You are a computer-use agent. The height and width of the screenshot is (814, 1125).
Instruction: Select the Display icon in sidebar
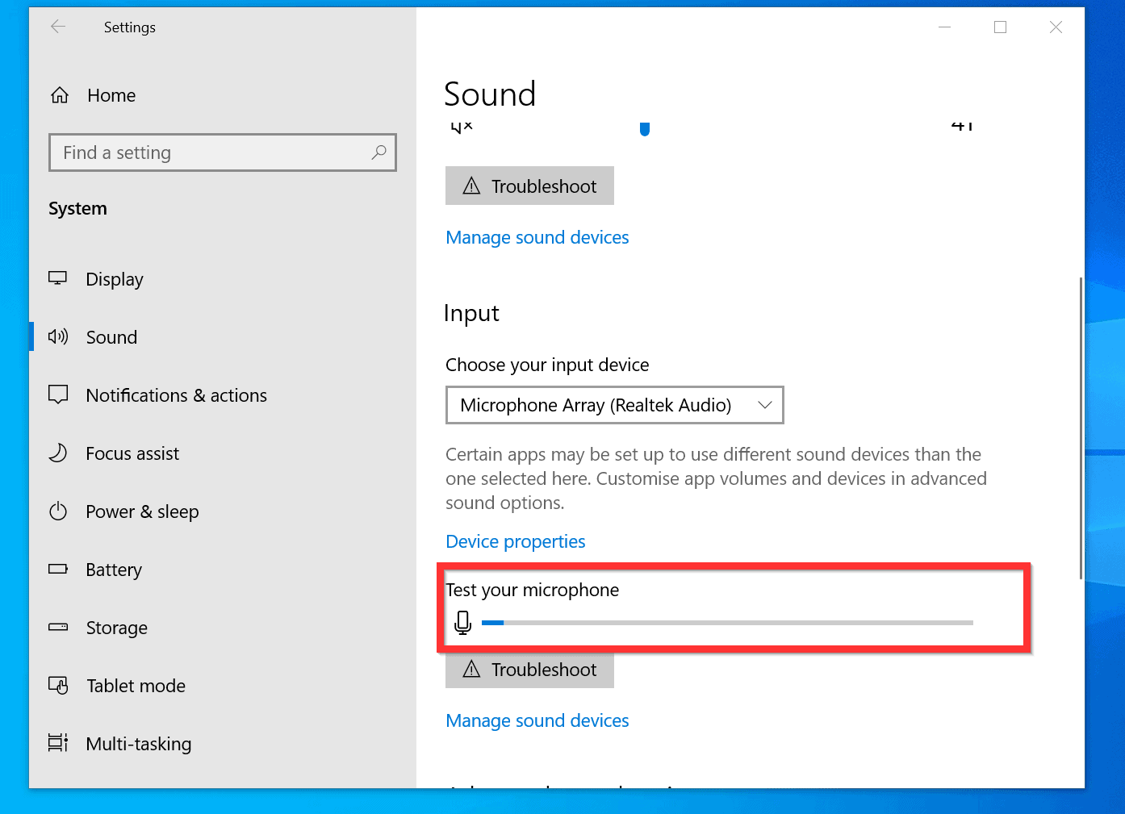tap(58, 278)
